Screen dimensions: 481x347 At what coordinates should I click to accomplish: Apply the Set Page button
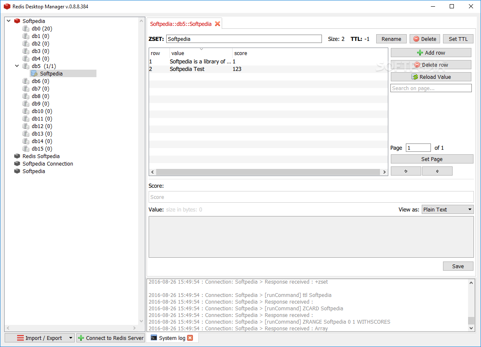(432, 159)
